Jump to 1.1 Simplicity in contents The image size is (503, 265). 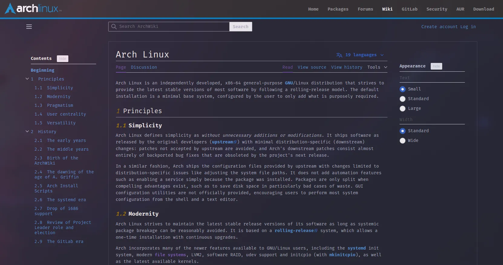coord(54,88)
